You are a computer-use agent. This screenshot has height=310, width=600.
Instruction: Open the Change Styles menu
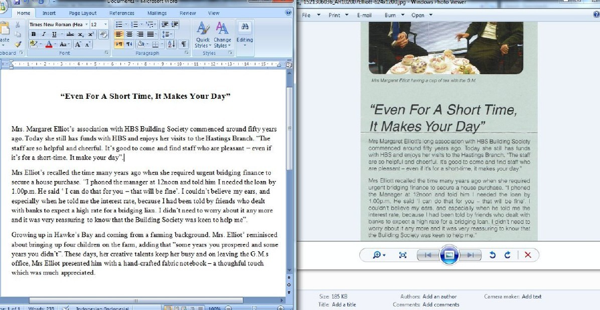coord(222,35)
